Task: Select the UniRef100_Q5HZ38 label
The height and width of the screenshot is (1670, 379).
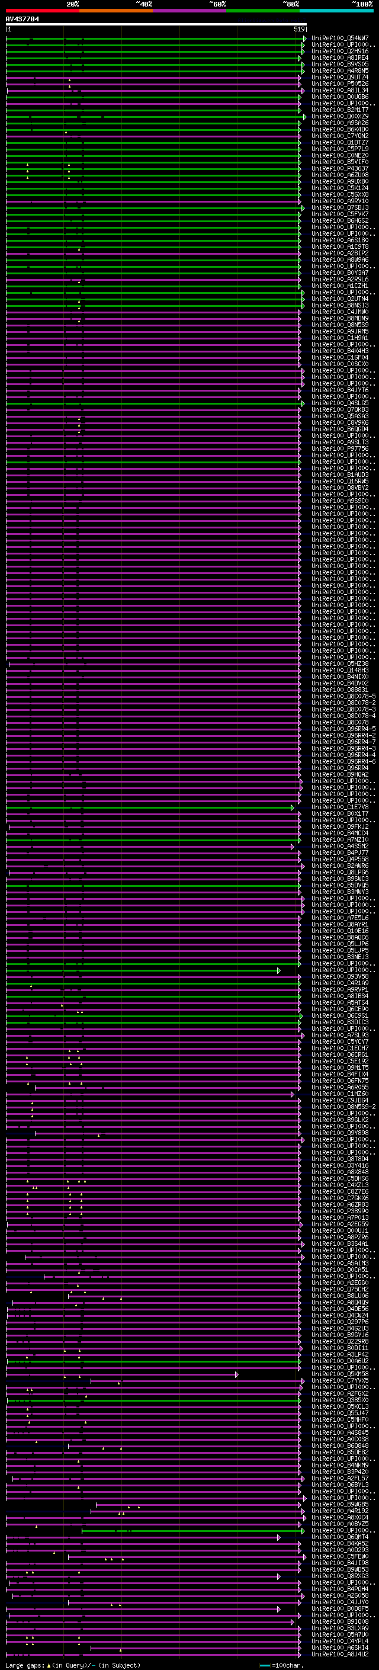Action: coord(339,664)
